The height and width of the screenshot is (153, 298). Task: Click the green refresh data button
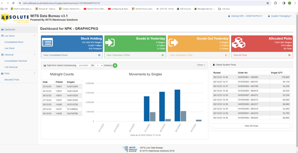click(x=115, y=65)
